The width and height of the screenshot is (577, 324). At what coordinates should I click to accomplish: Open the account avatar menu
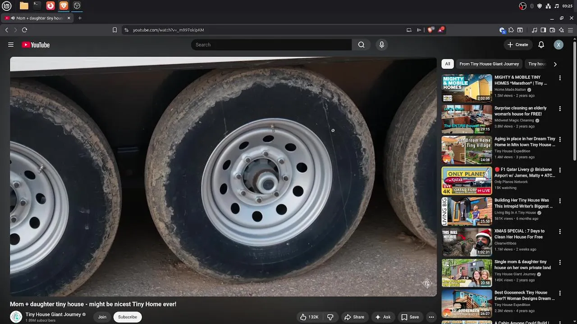tap(559, 45)
